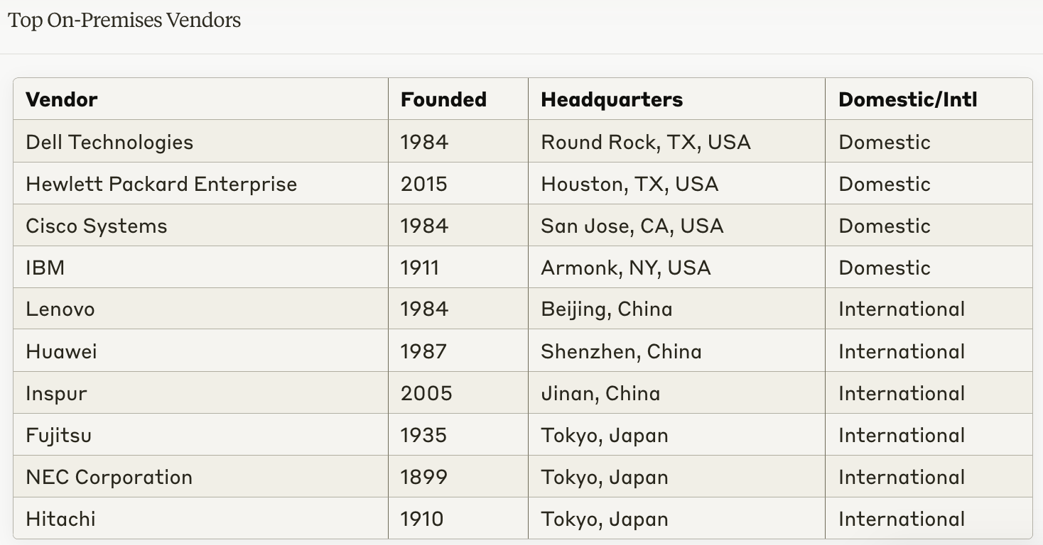Select the "IBM" vendor cell
Viewport: 1043px width, 545px height.
point(201,268)
